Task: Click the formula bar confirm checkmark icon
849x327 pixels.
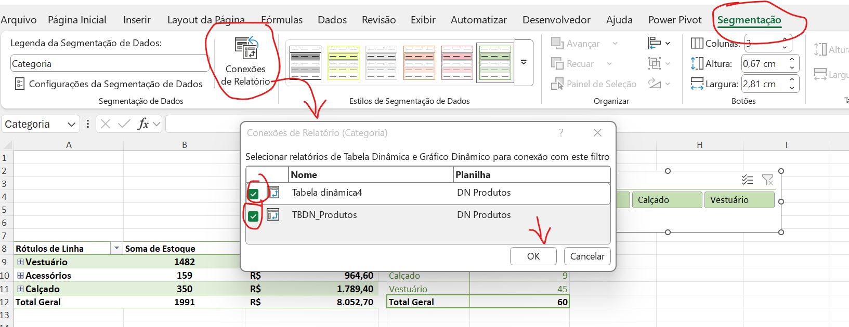Action: (124, 124)
